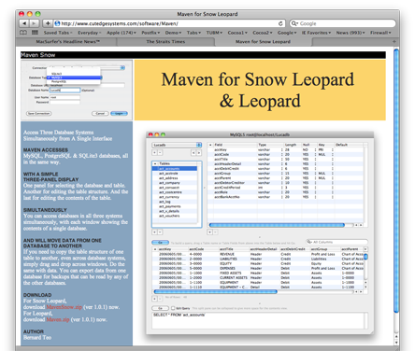Select act_vouchers in Tables list
The width and height of the screenshot is (415, 351).
pos(175,216)
